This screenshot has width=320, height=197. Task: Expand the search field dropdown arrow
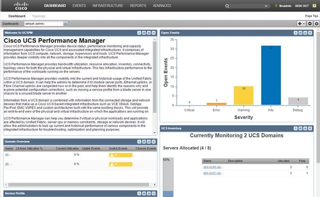tap(266, 6)
